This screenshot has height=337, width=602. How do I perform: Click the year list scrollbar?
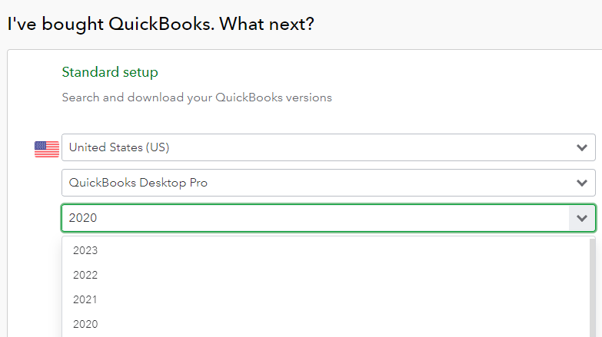(x=593, y=288)
